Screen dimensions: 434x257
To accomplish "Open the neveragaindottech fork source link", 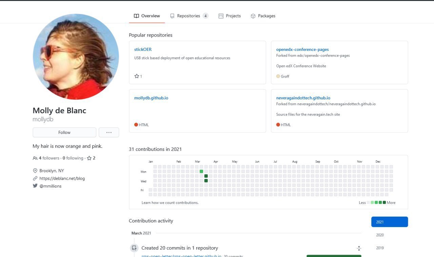I will coord(336,104).
